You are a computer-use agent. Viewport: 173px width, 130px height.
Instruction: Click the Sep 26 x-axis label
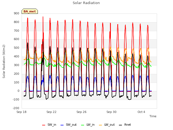pos(81,112)
